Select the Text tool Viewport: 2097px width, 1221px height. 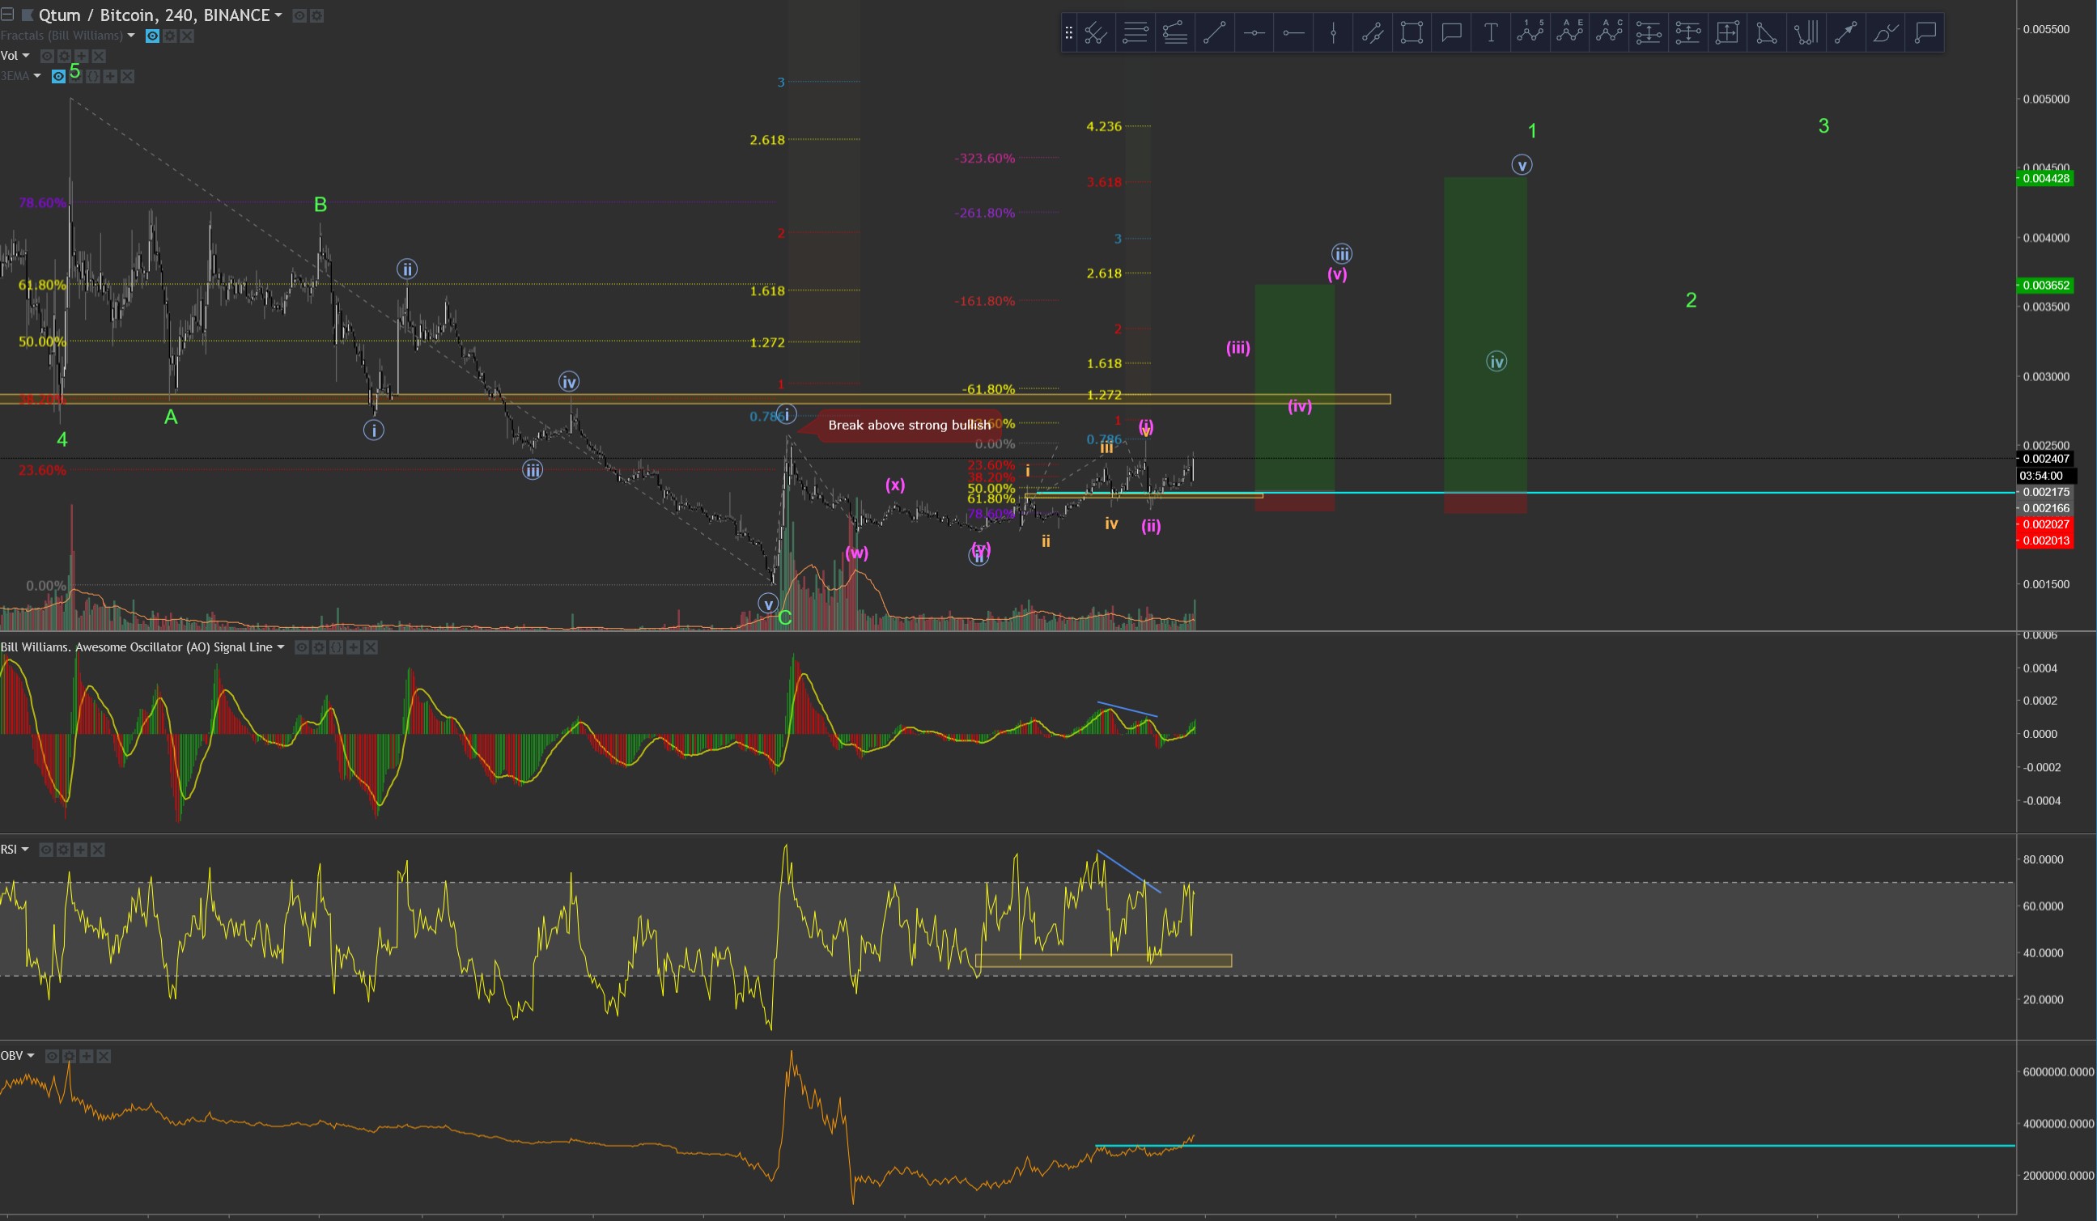(x=1491, y=33)
